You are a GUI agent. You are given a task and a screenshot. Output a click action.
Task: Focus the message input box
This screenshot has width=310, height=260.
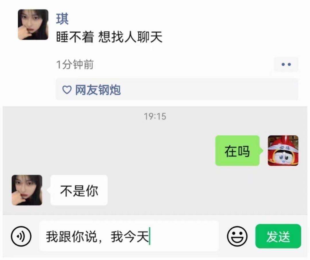pyautogui.click(x=129, y=236)
